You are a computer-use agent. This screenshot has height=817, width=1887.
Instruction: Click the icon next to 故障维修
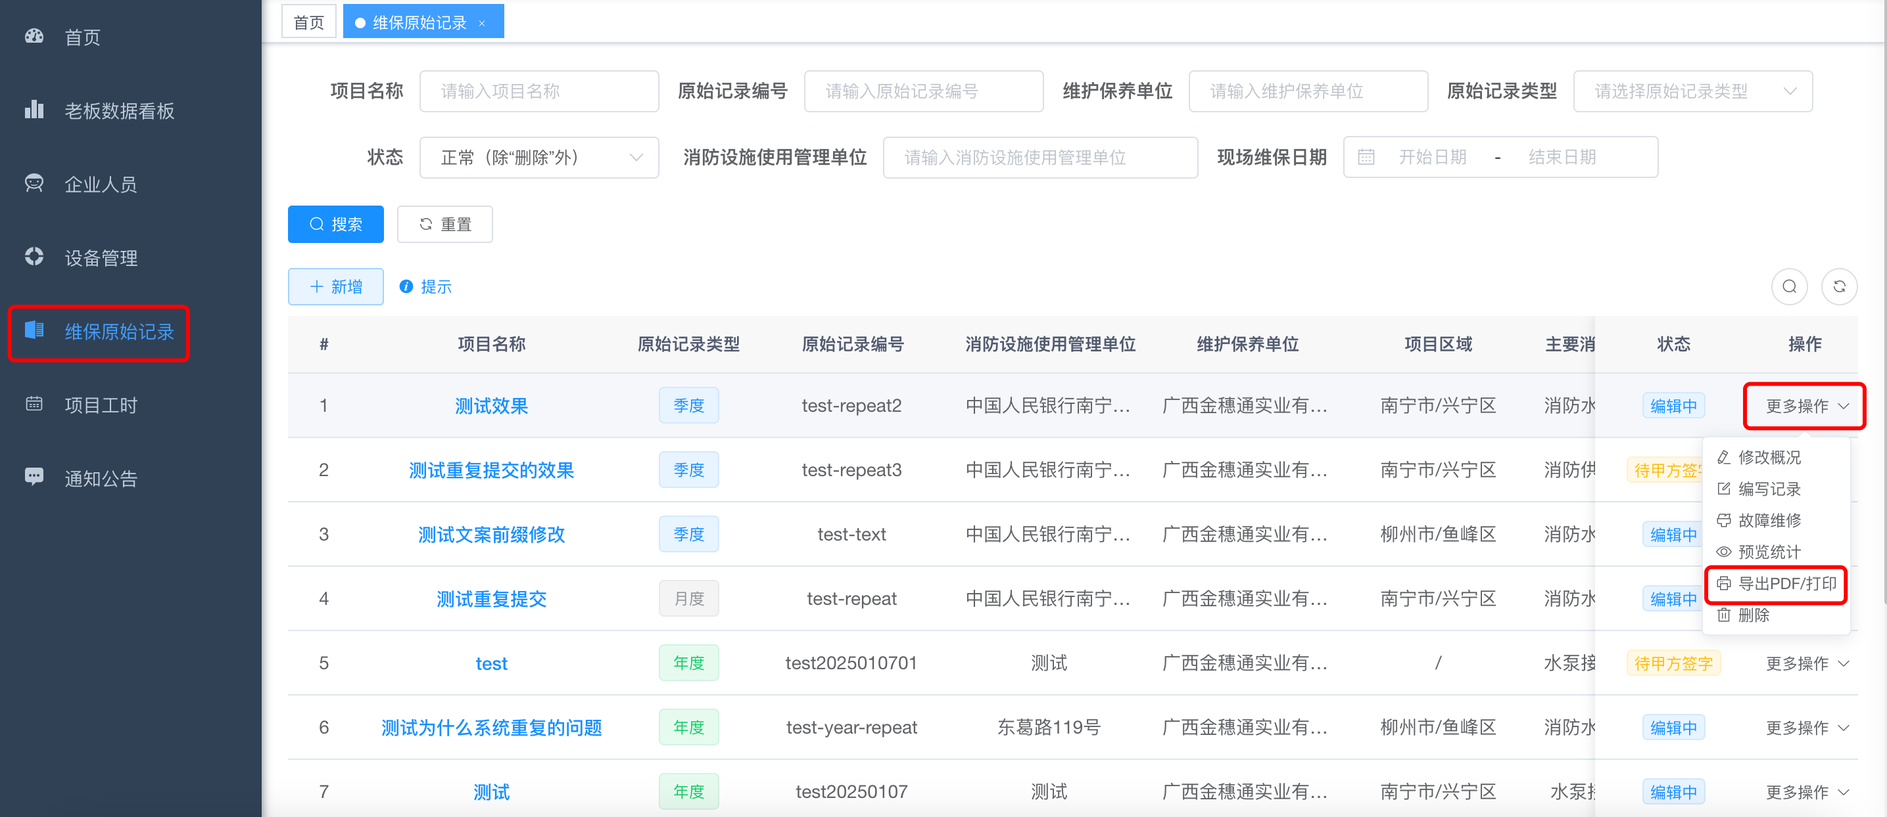coord(1724,520)
